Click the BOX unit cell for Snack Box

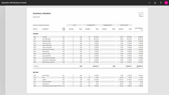(x=63, y=62)
